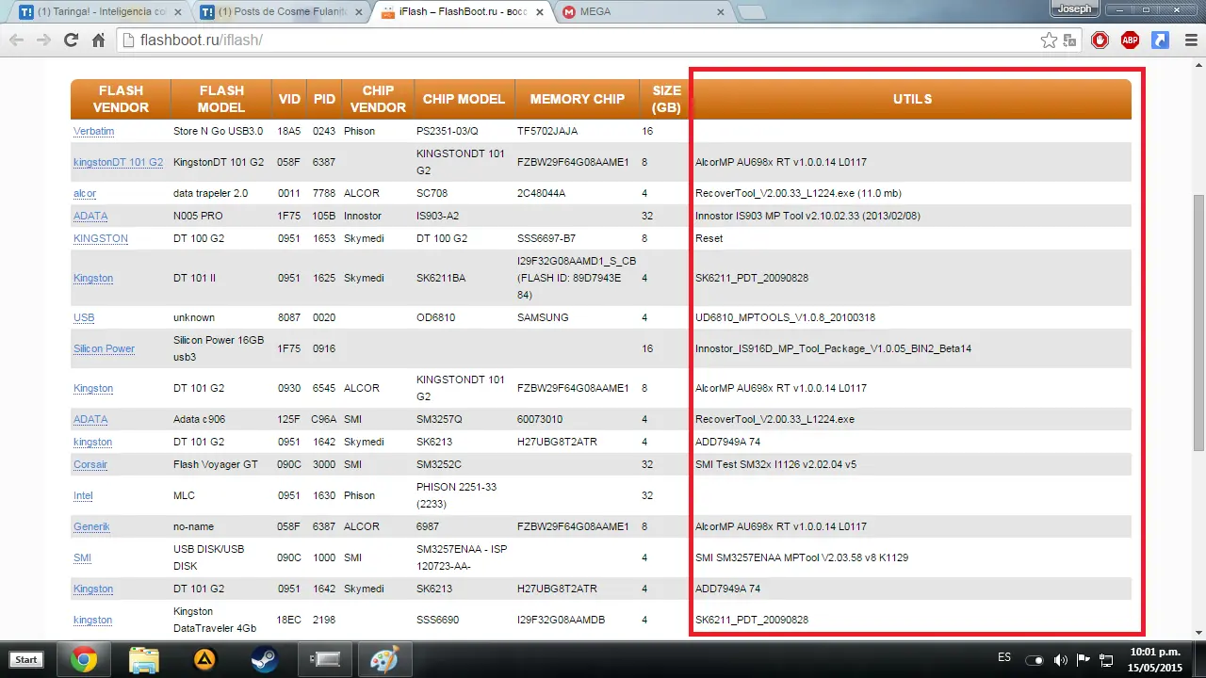The image size is (1206, 678).
Task: Open the USB vendor link
Action: tap(84, 317)
